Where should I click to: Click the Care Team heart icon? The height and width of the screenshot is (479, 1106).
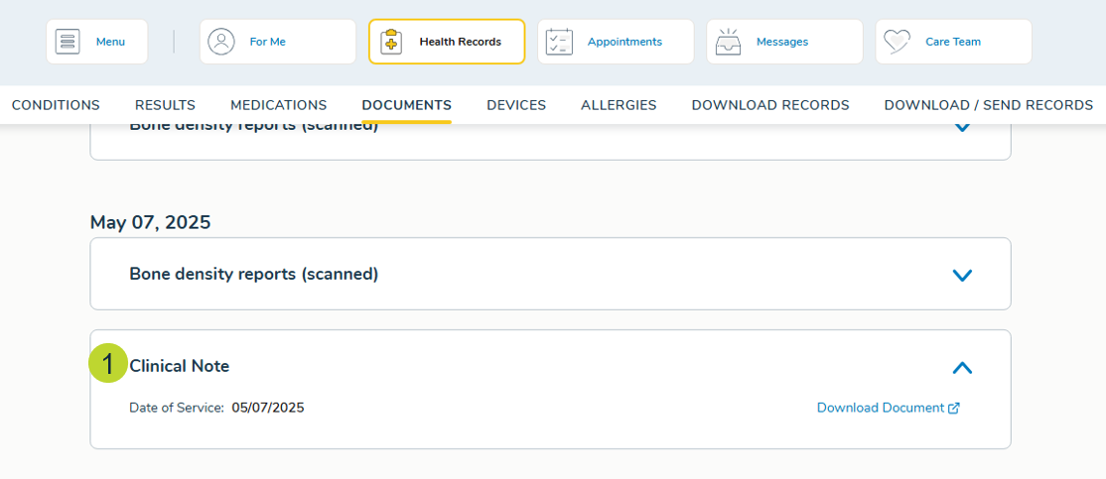point(898,42)
